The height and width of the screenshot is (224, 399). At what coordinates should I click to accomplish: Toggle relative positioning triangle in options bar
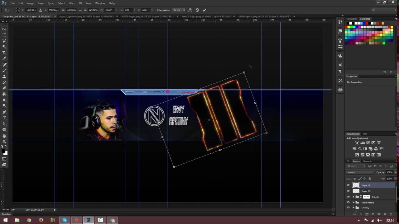pos(41,10)
